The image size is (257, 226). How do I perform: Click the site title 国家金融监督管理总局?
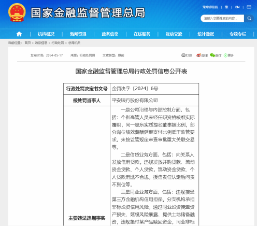(88, 13)
